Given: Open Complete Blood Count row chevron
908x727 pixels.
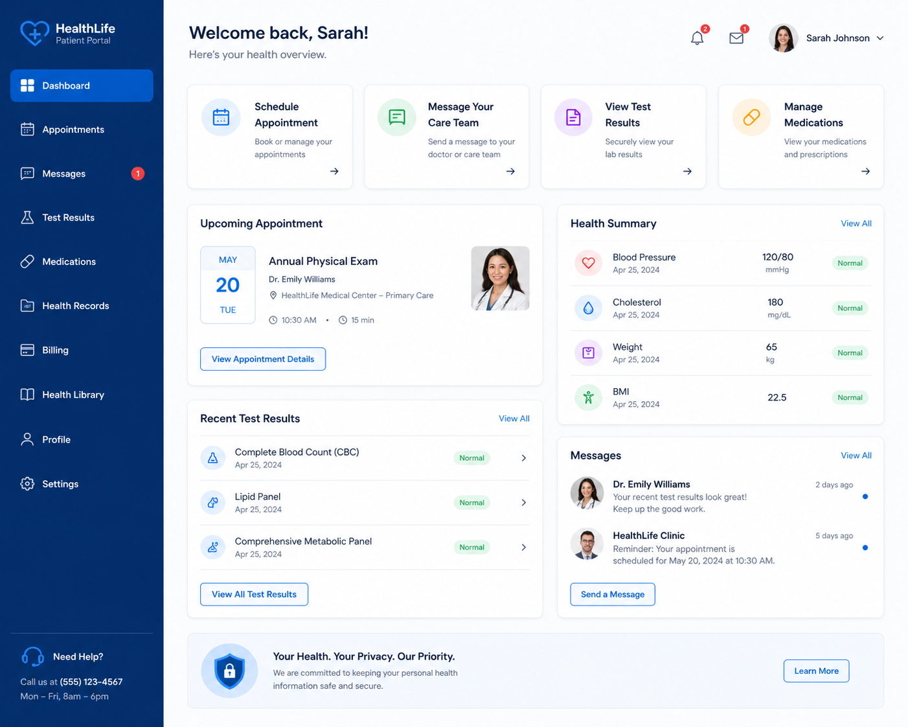Looking at the screenshot, I should click(x=523, y=458).
